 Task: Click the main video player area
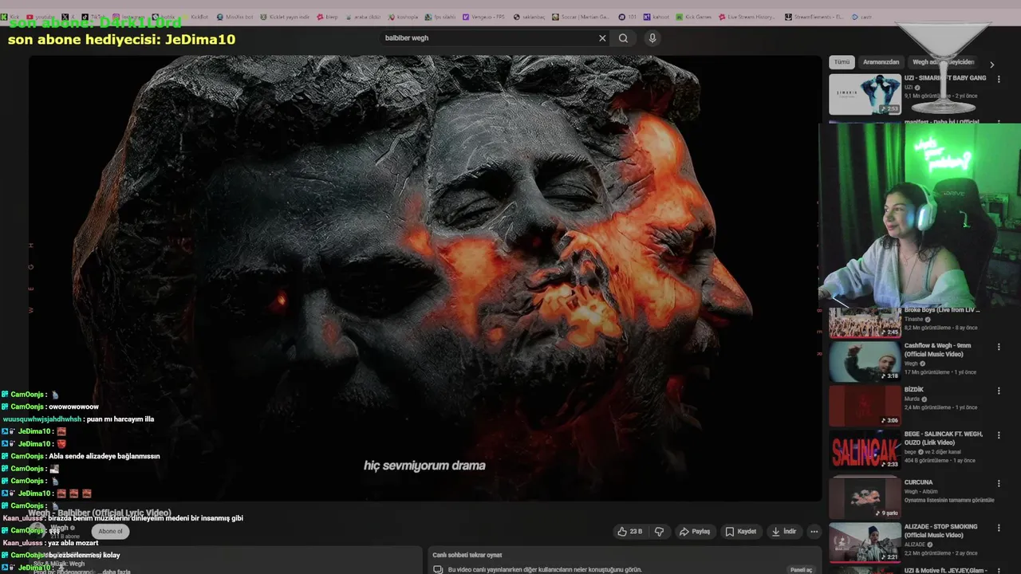tap(425, 278)
